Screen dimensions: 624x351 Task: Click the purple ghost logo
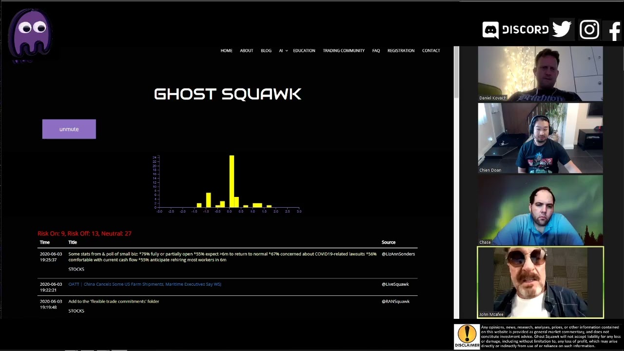[30, 36]
